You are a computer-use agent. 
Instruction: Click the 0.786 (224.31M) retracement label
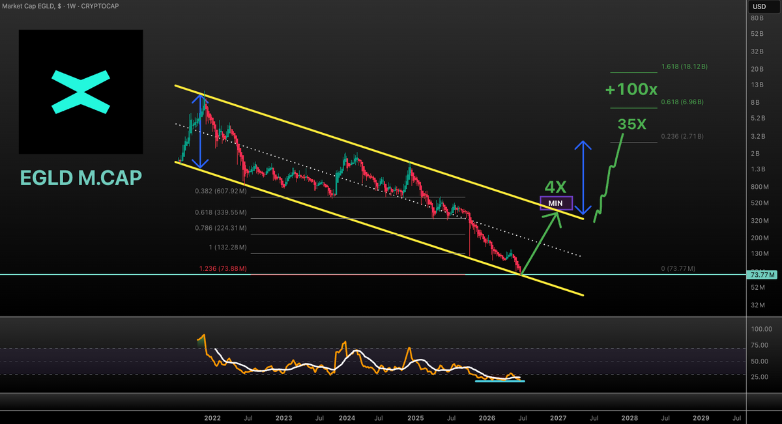coord(220,228)
